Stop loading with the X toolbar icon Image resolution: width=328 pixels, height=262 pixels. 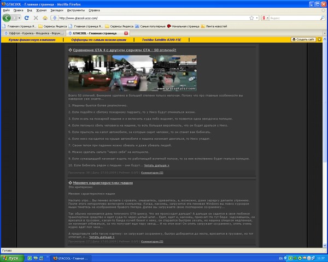click(x=36, y=18)
